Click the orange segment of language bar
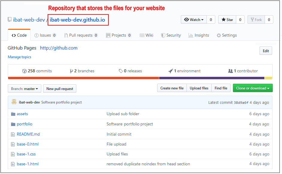This screenshot has height=174, width=282. (x=84, y=78)
